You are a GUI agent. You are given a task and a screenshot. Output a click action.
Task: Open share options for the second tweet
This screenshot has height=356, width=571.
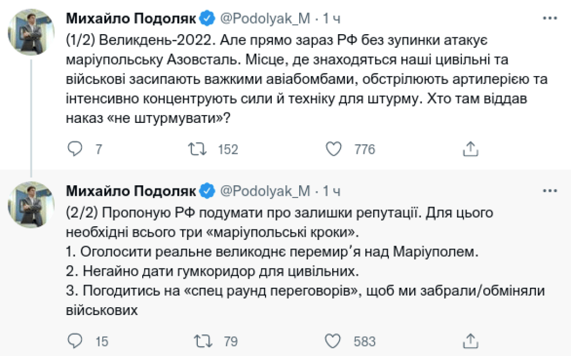pos(471,341)
